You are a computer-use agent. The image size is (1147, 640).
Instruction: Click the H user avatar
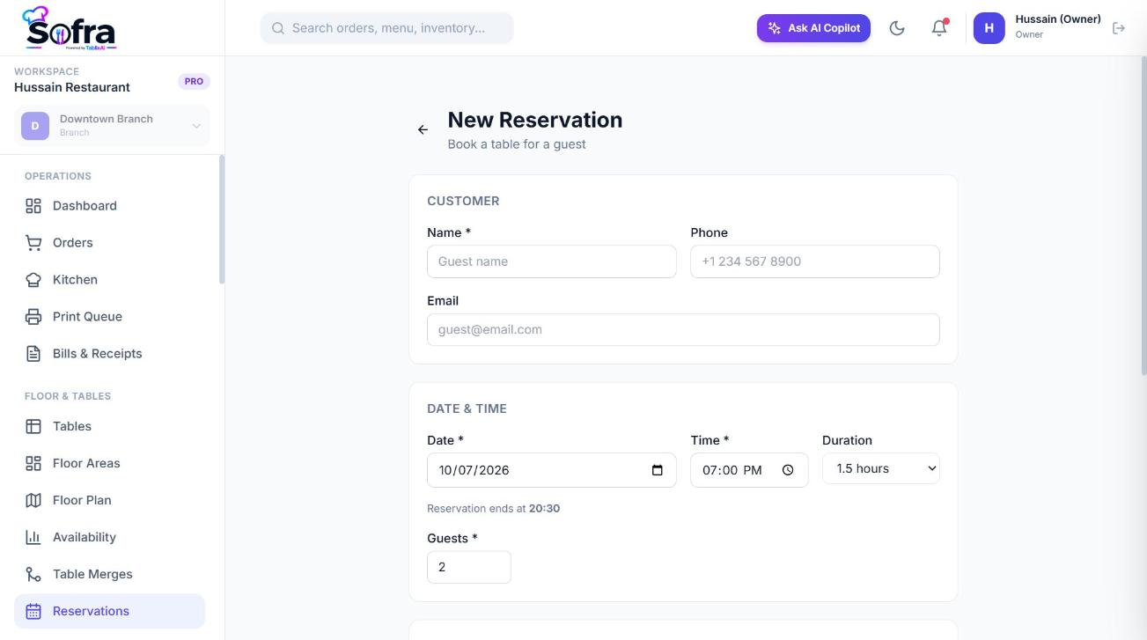(989, 28)
